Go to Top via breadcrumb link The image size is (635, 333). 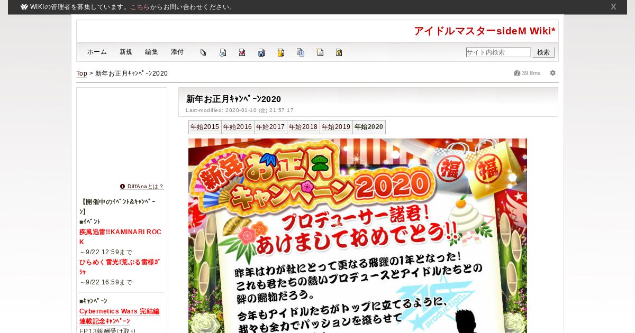(81, 73)
